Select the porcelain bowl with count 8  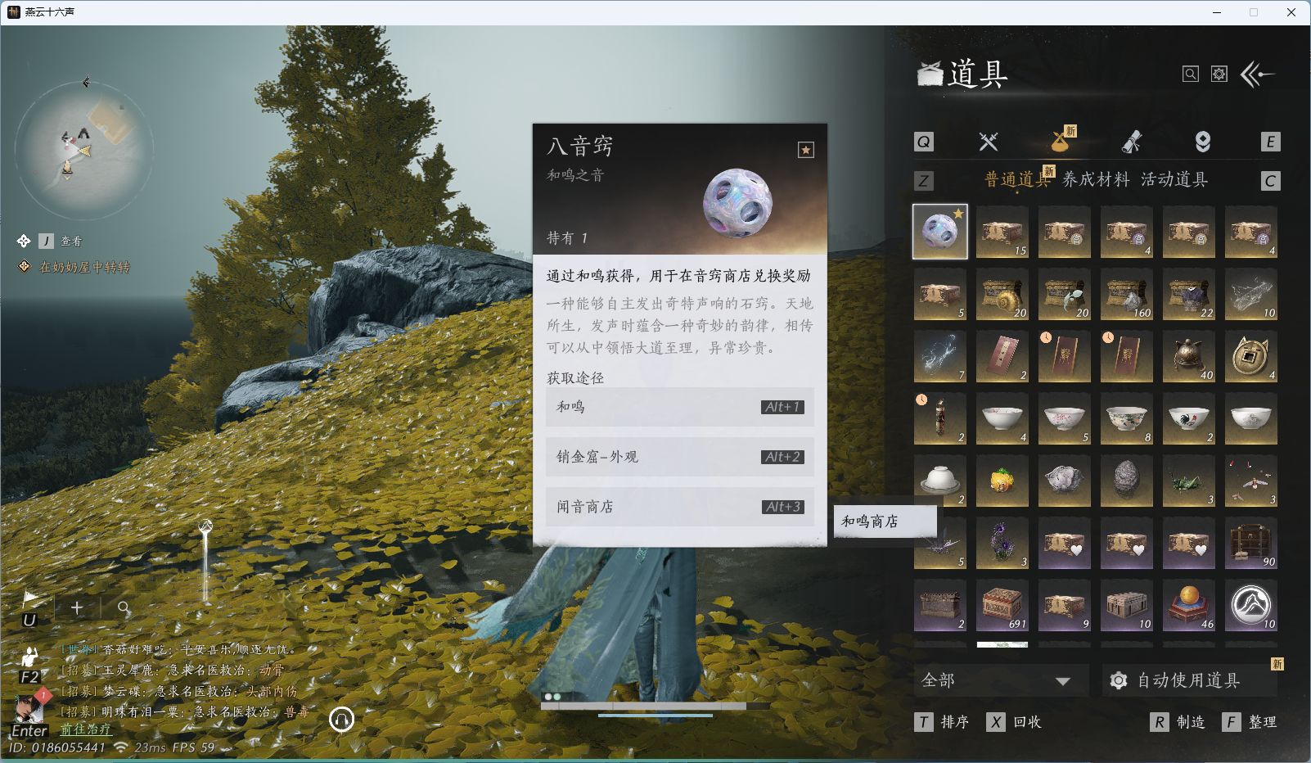[x=1127, y=418]
